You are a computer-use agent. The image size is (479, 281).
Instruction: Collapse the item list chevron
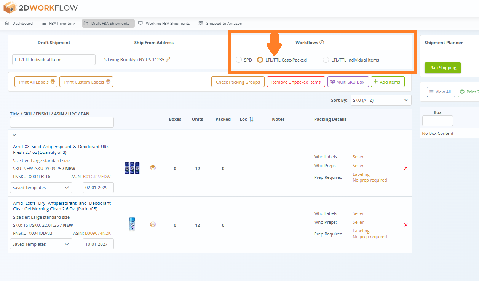(14, 135)
